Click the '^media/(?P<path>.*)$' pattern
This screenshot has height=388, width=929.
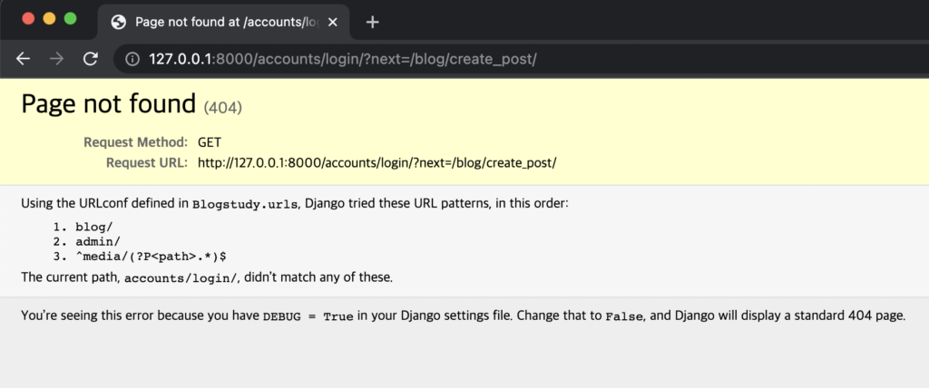(x=152, y=257)
